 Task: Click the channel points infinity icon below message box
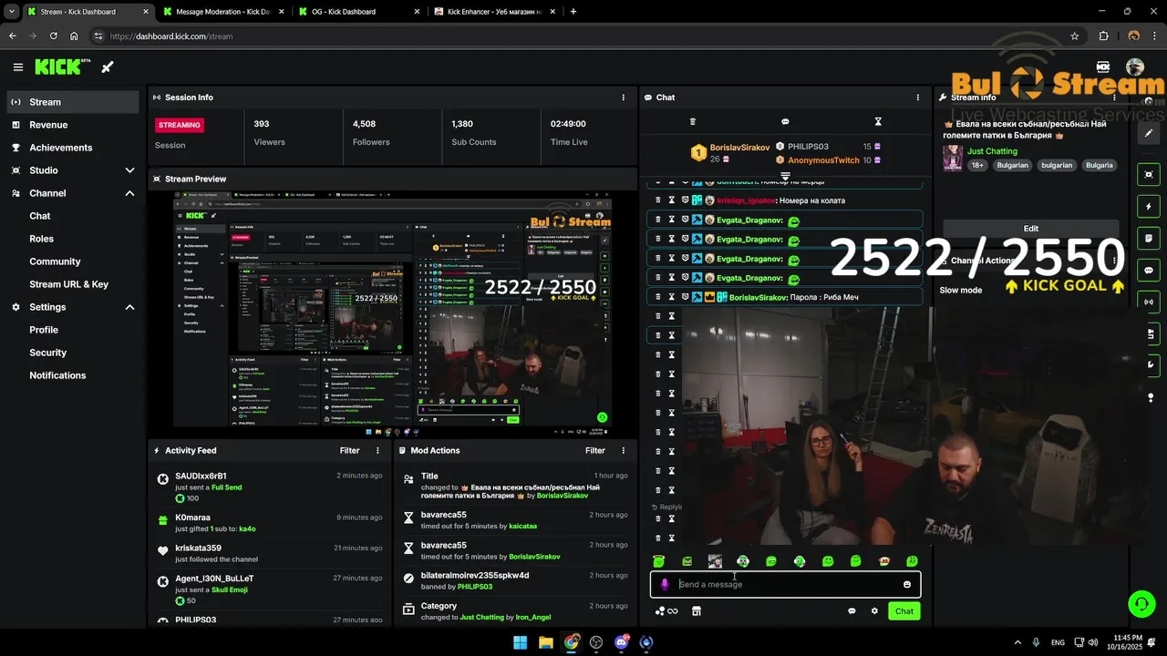(x=666, y=611)
